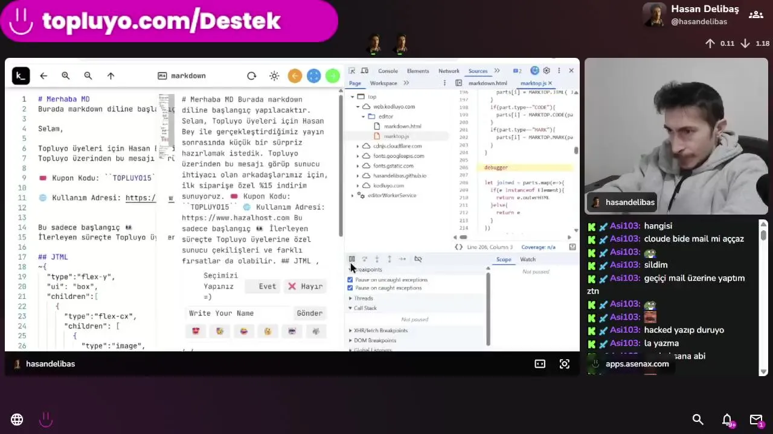Toggle Pause on uncaught exceptions checkbox
Screen dimensions: 773x434
tap(350, 280)
